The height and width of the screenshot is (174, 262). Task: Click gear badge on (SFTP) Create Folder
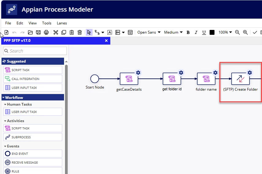click(x=250, y=73)
